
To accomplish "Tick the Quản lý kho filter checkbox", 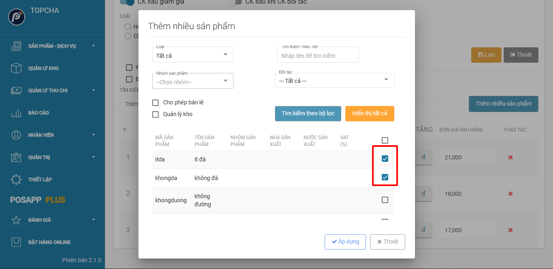I will [x=155, y=114].
